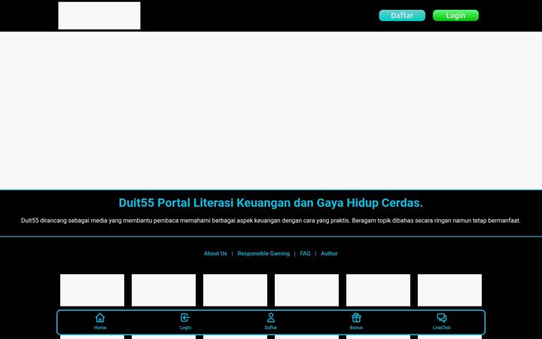Select the Daftar person icon in bottom bar
The image size is (542, 339).
[x=271, y=318]
